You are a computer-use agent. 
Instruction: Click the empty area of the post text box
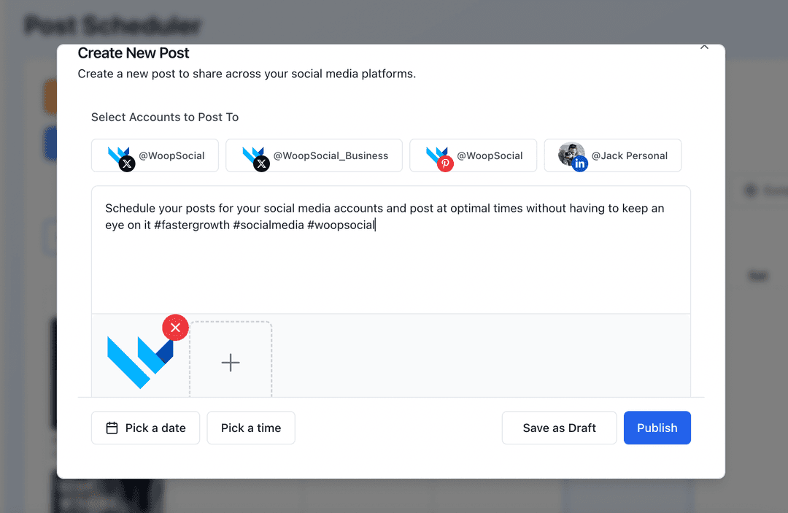click(x=390, y=274)
